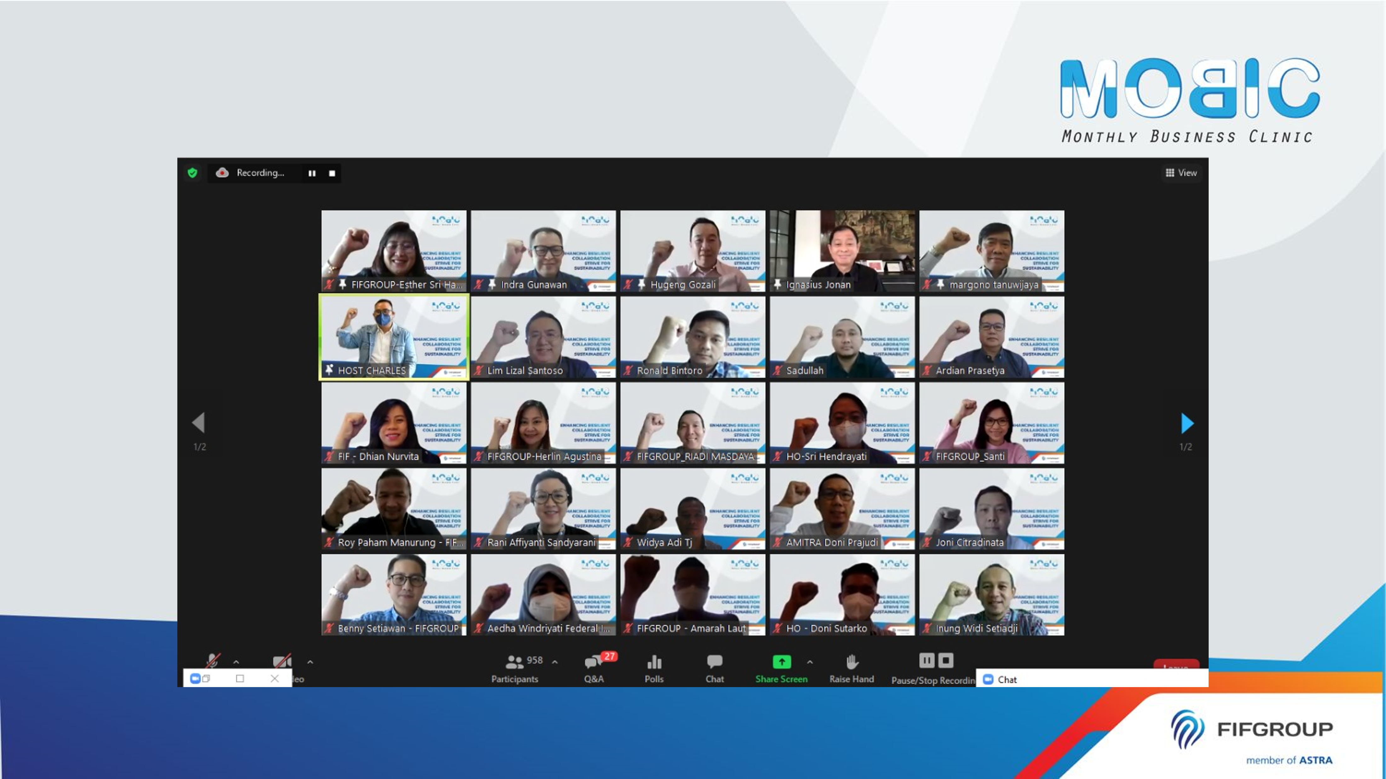Viewport: 1386px width, 779px height.
Task: Click FIFGROUP_Santi video tile
Action: [x=992, y=423]
